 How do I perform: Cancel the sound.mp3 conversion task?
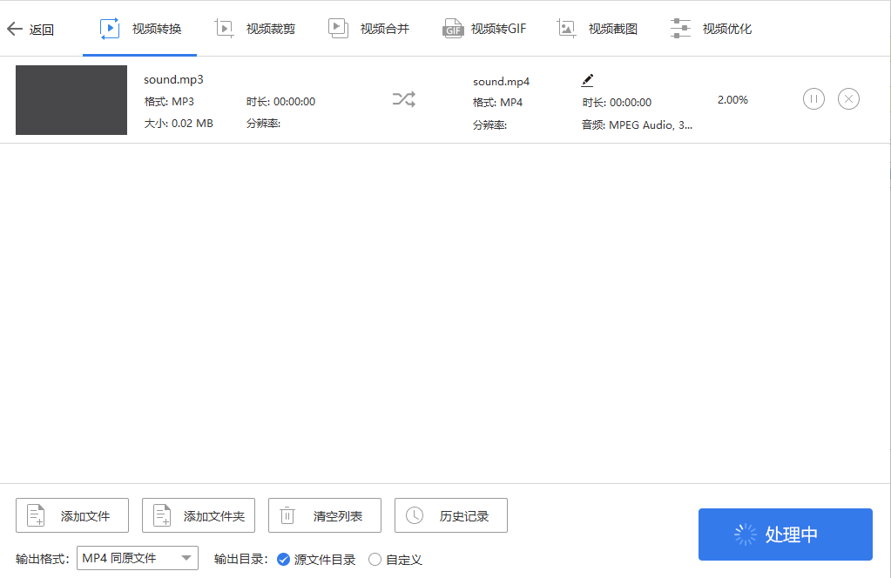coord(848,99)
